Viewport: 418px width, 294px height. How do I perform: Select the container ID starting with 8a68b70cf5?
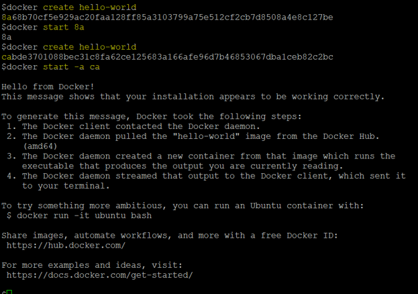click(x=167, y=17)
